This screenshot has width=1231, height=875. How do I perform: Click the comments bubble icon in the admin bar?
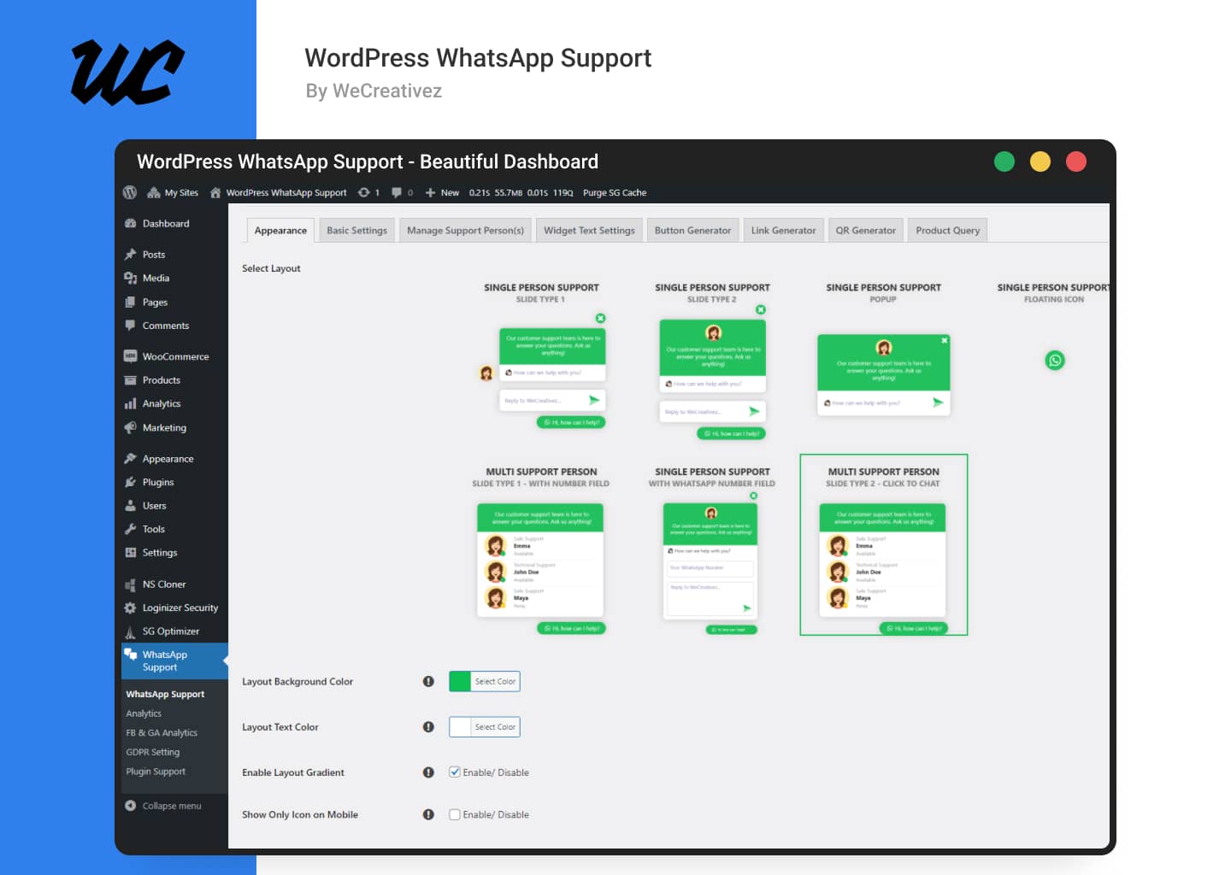(x=397, y=192)
